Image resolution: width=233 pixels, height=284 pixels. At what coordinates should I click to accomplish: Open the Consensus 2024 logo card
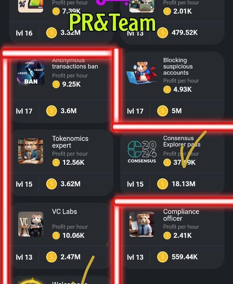pyautogui.click(x=142, y=152)
